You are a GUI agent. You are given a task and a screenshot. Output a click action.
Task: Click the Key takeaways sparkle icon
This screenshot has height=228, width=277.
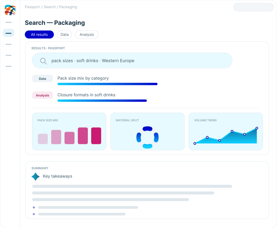click(x=35, y=176)
